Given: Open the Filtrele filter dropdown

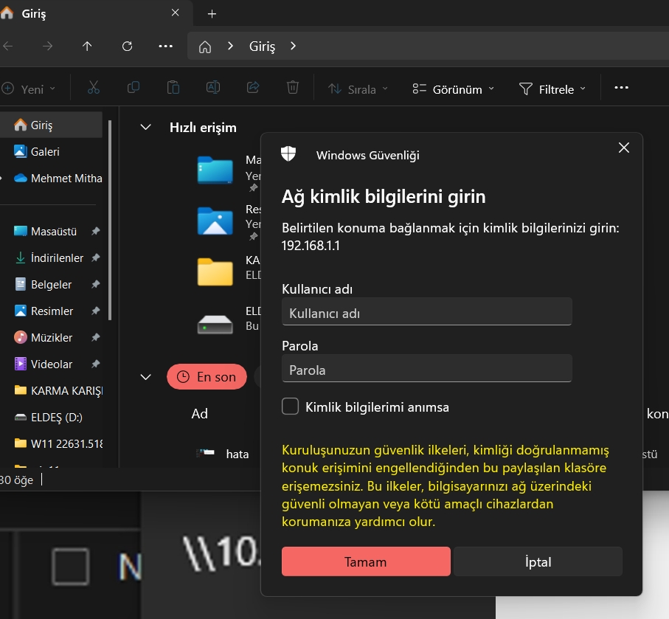Looking at the screenshot, I should pos(552,89).
